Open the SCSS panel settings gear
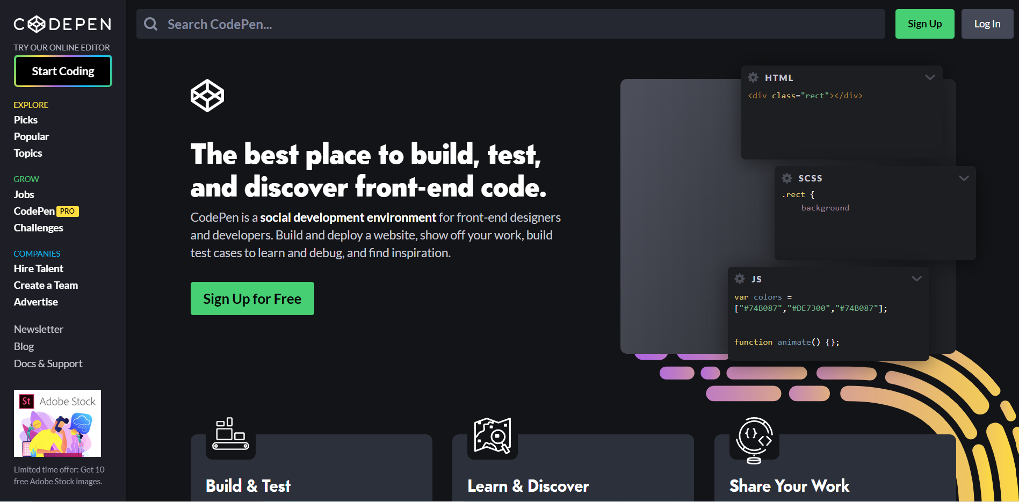Image resolution: width=1019 pixels, height=502 pixels. (x=786, y=178)
